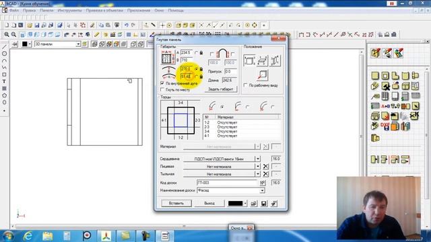Open the 3D панели layer dropdown
Viewport: 431px width, 242px height.
pos(78,44)
